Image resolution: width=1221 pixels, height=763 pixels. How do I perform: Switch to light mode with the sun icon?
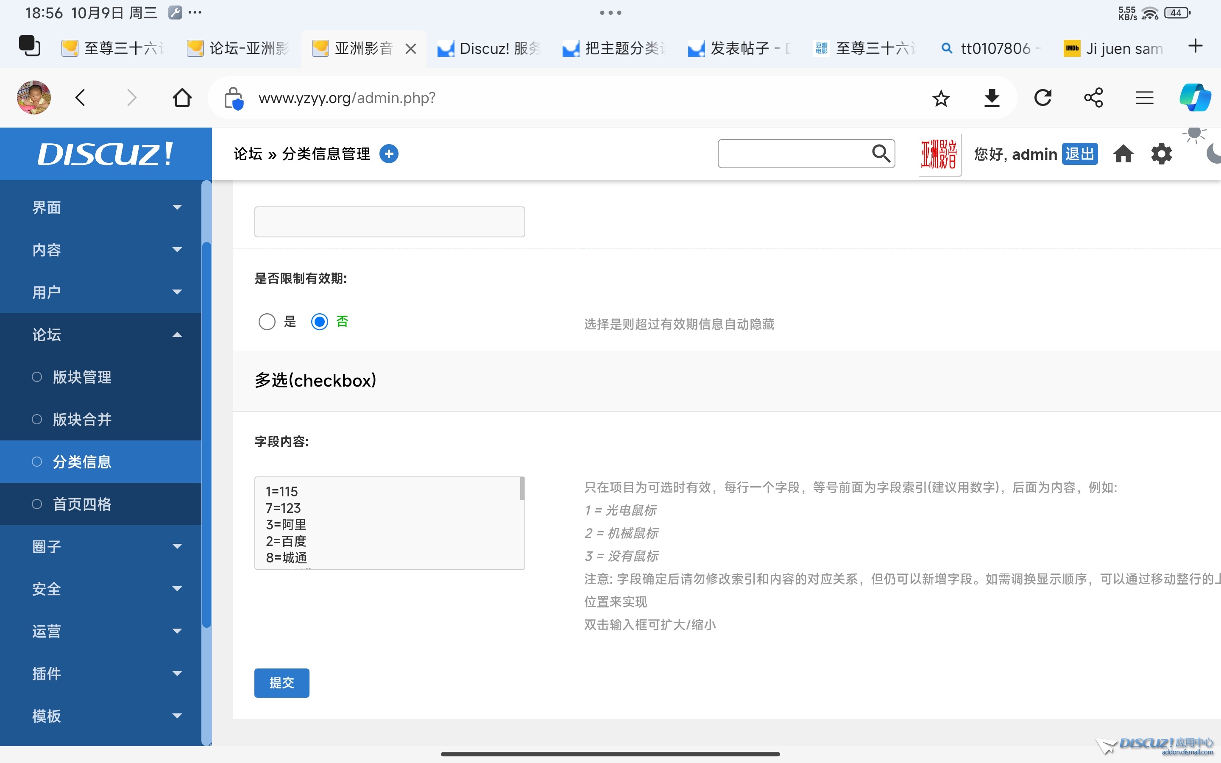[x=1194, y=134]
